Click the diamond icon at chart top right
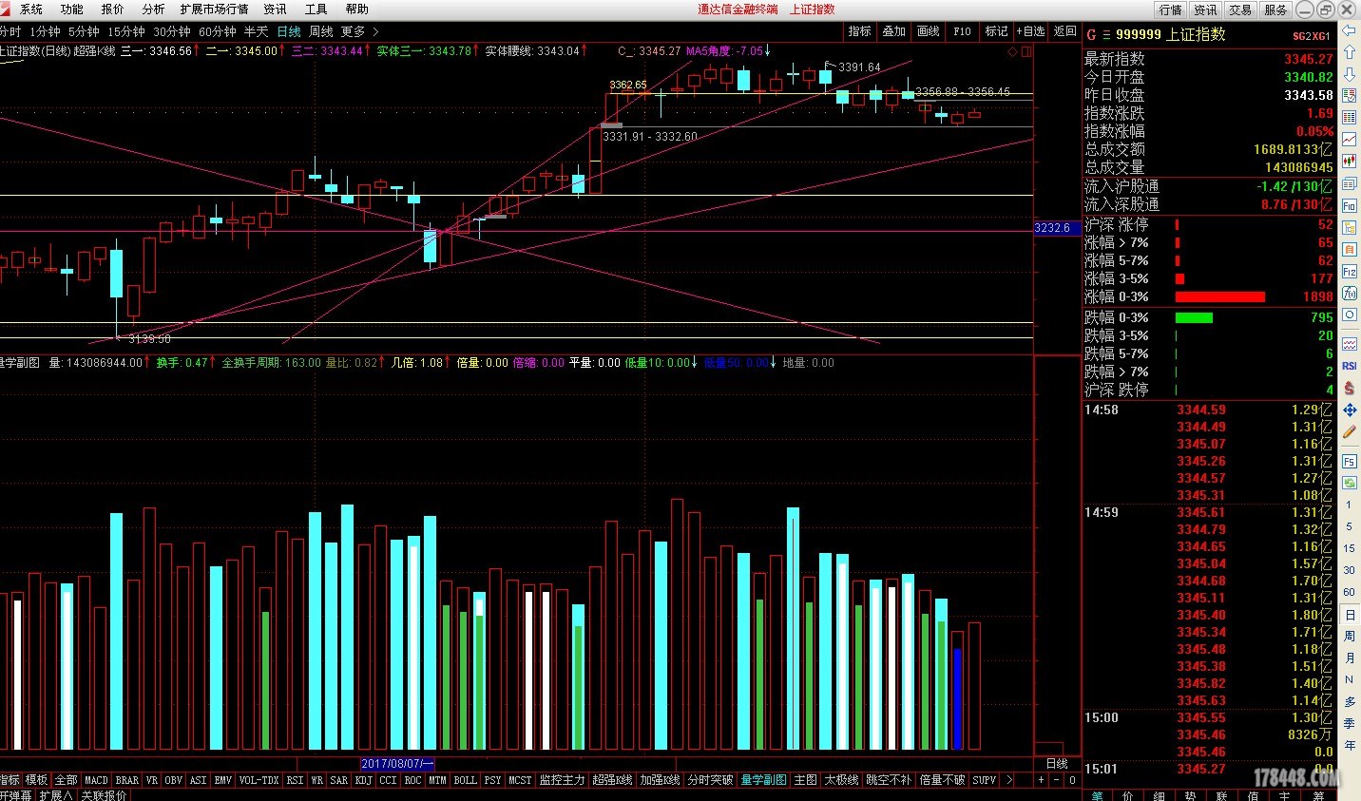 1013,51
